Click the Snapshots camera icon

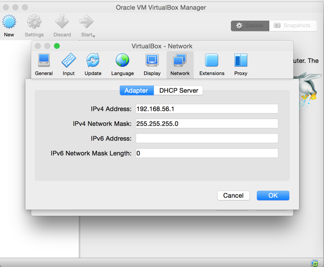pyautogui.click(x=277, y=25)
